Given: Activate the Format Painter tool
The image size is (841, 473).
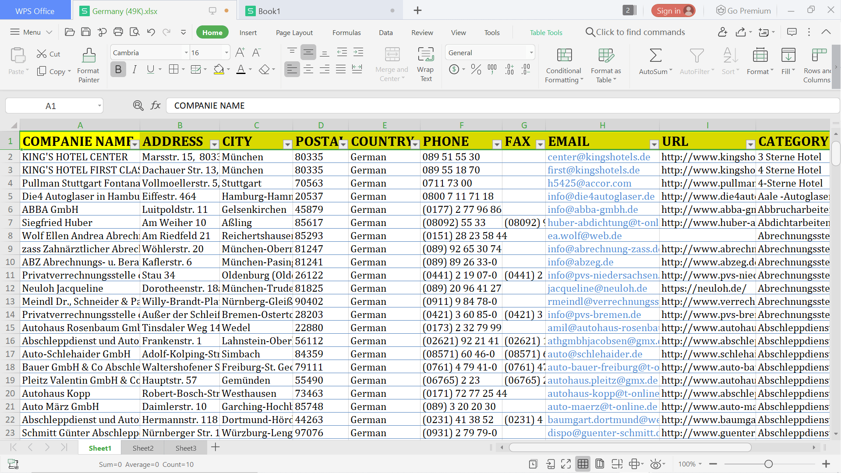Looking at the screenshot, I should tap(89, 65).
